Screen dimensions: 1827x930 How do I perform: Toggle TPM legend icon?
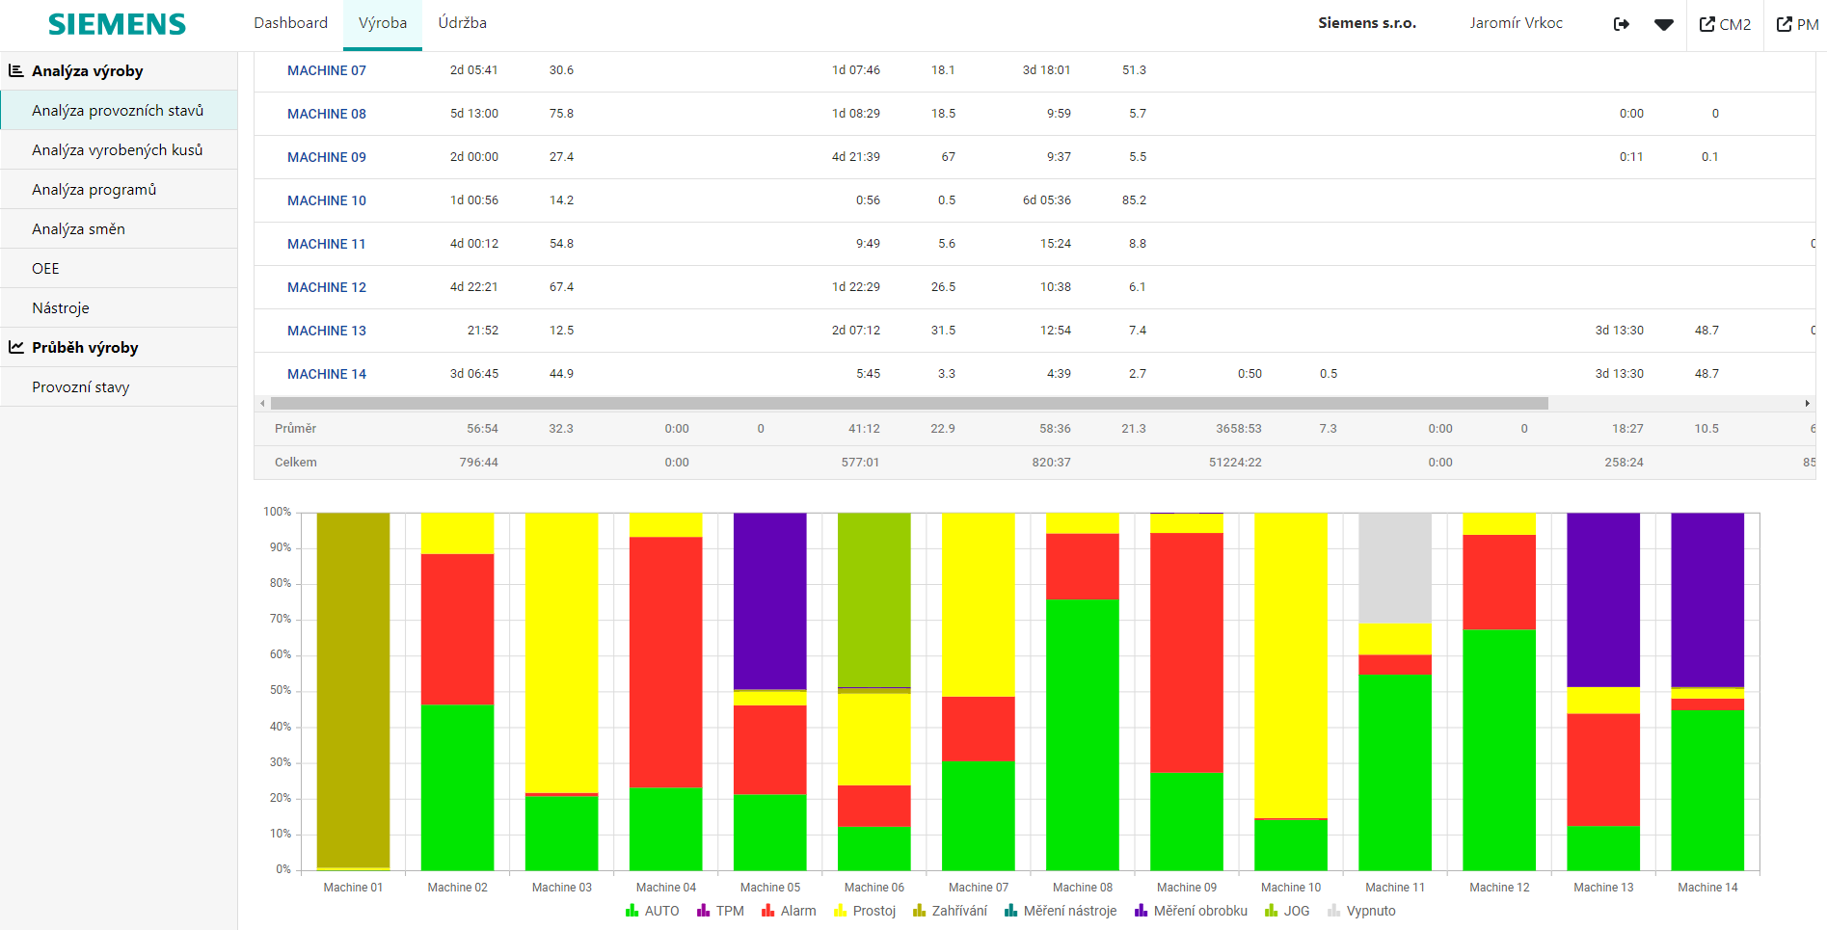click(704, 911)
